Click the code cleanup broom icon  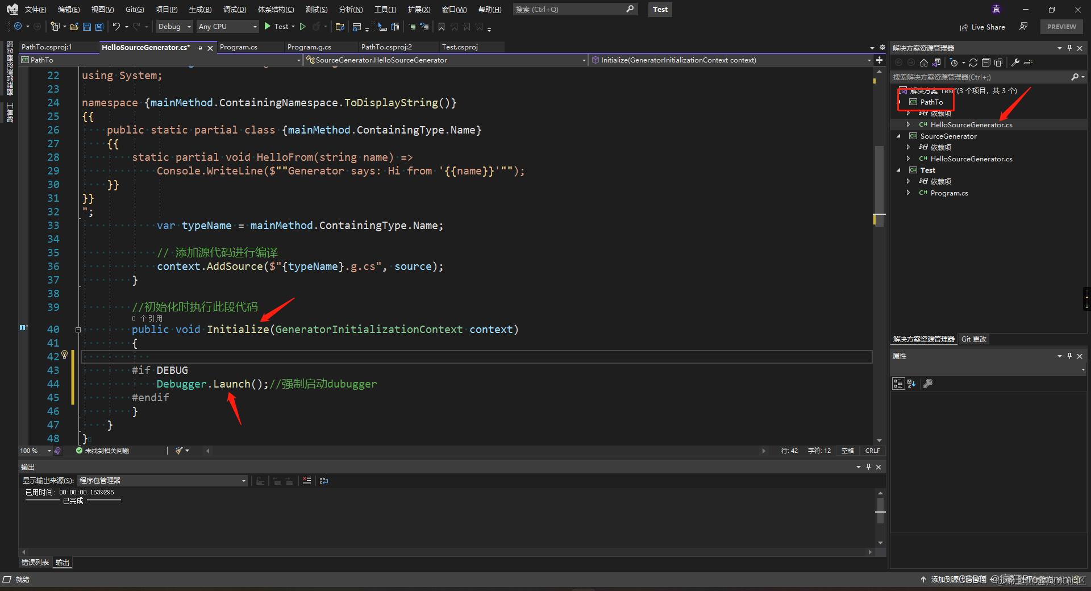(180, 451)
